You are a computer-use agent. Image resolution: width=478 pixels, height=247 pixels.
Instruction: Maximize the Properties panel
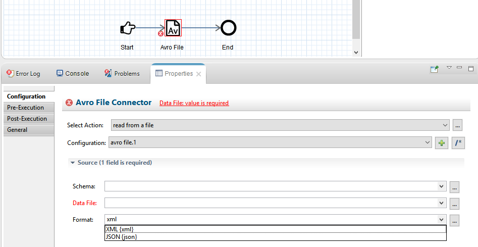(471, 69)
